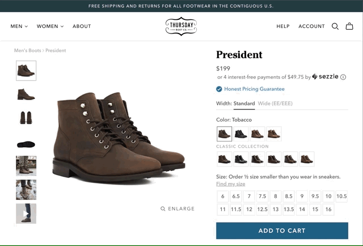Click the Honest Pricing Guarantee checkmark badge
The image size is (363, 246).
tap(219, 89)
